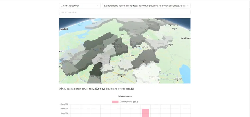Open the activity type dropdown (Деятельность головных офисов)

coord(146,6)
